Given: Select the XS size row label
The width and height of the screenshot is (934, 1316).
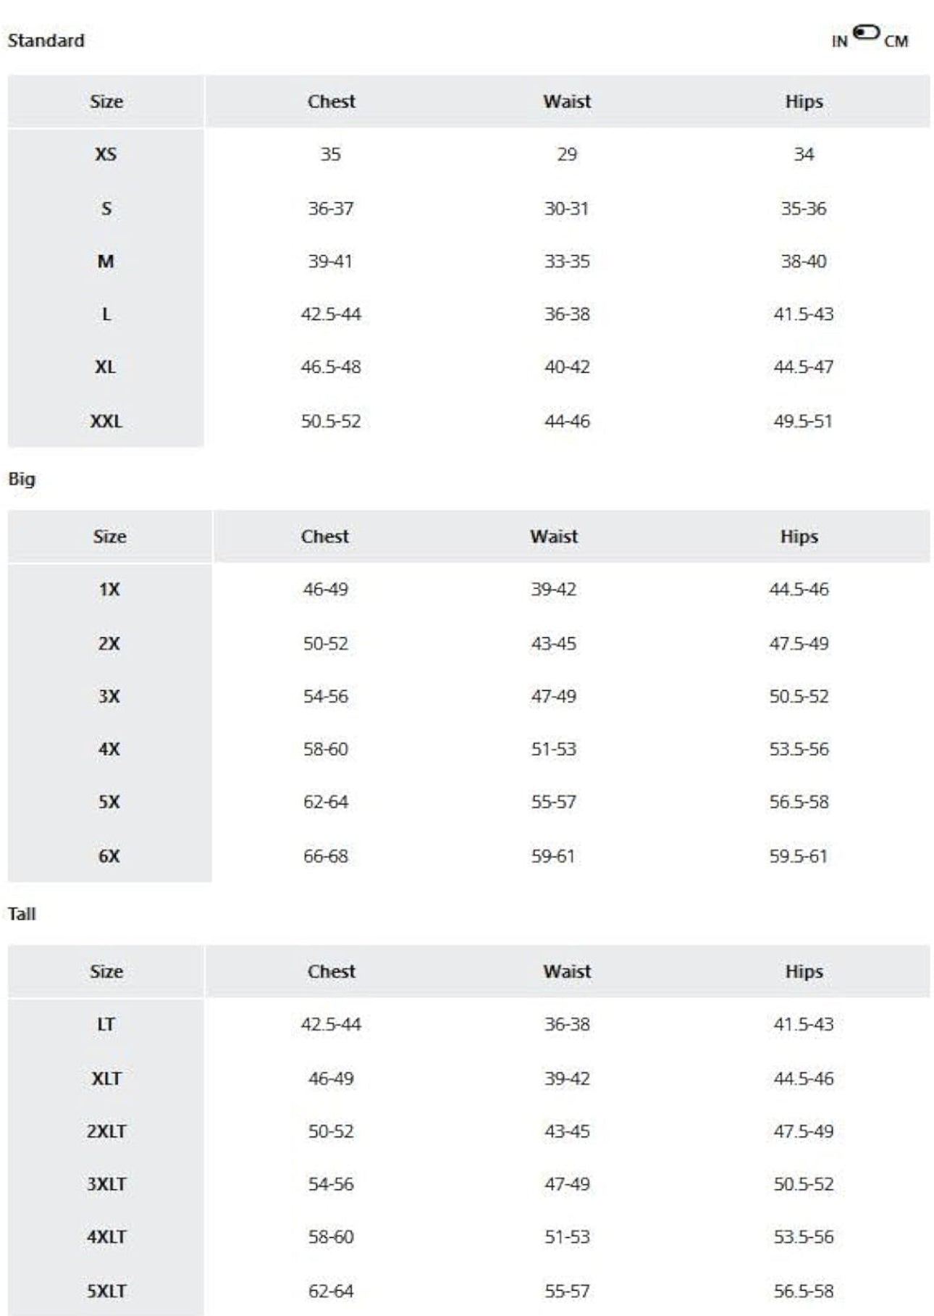Looking at the screenshot, I should pos(106,154).
